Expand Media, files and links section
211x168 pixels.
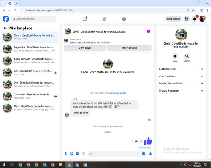pyautogui.click(x=181, y=84)
